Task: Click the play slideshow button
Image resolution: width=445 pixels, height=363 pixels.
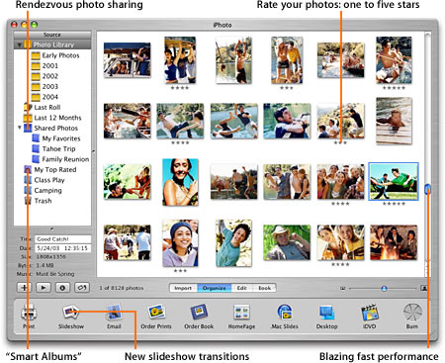Action: tap(44, 288)
